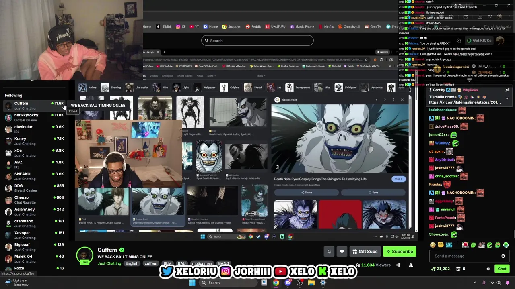This screenshot has height=289, width=515.
Task: Click Cuffem streamer avatar with LIVE badge
Action: pos(84,256)
